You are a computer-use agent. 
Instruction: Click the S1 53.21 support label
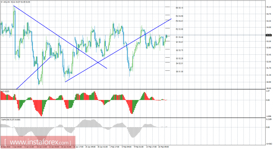coord(179,42)
